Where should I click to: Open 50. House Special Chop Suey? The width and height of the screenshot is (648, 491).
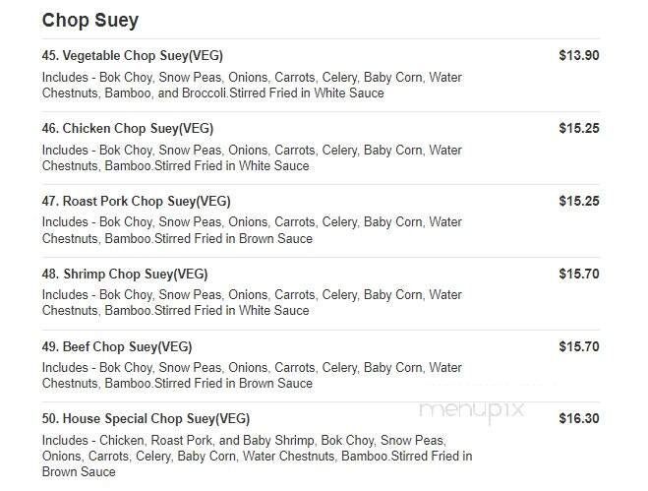[146, 418]
